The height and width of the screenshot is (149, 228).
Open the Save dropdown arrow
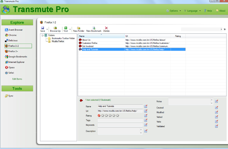pos(47,29)
